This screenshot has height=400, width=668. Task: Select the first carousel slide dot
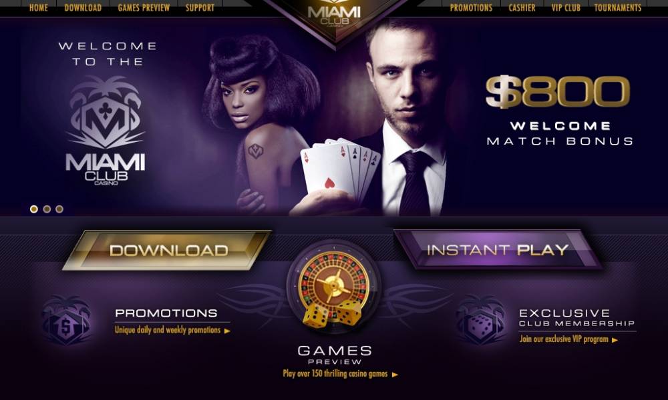pos(34,209)
